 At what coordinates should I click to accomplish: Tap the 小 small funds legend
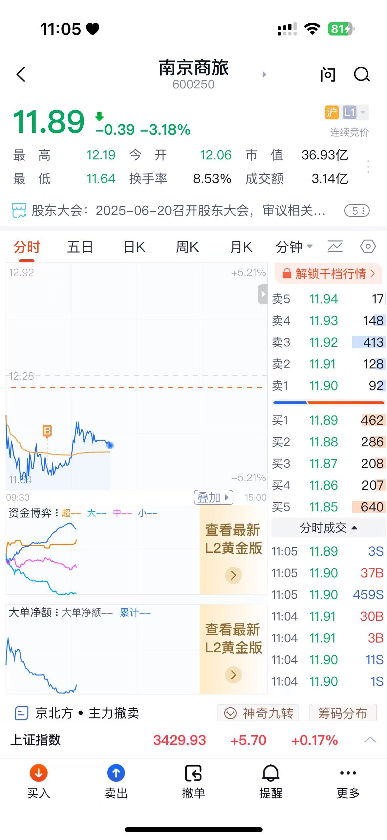(147, 513)
